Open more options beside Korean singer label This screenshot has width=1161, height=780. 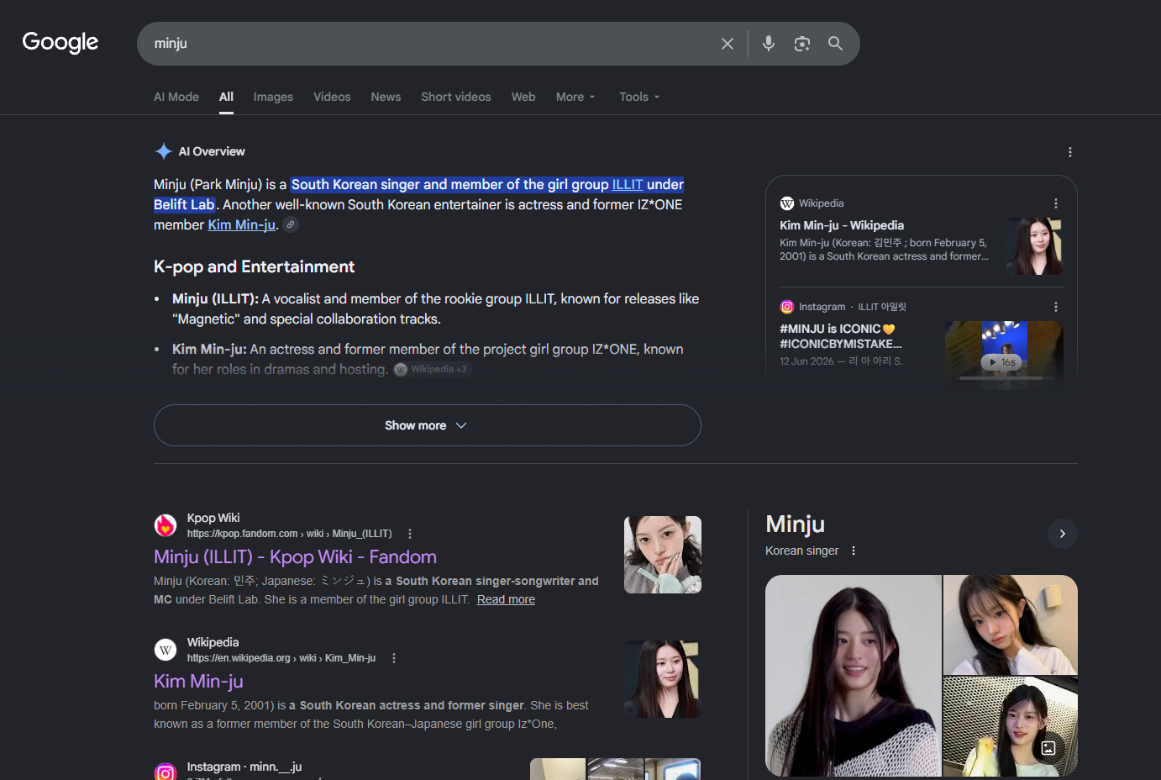(854, 551)
